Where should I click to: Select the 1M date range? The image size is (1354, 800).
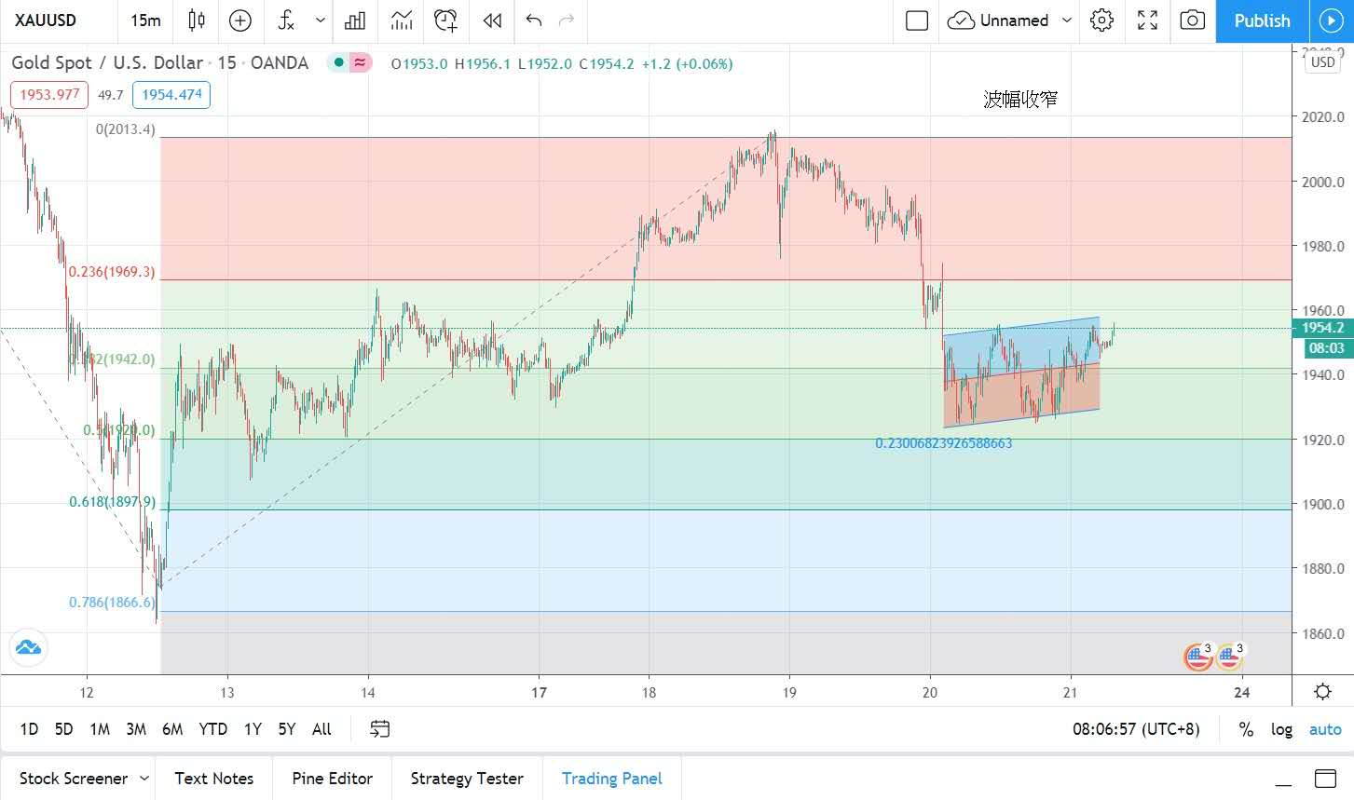click(x=100, y=729)
